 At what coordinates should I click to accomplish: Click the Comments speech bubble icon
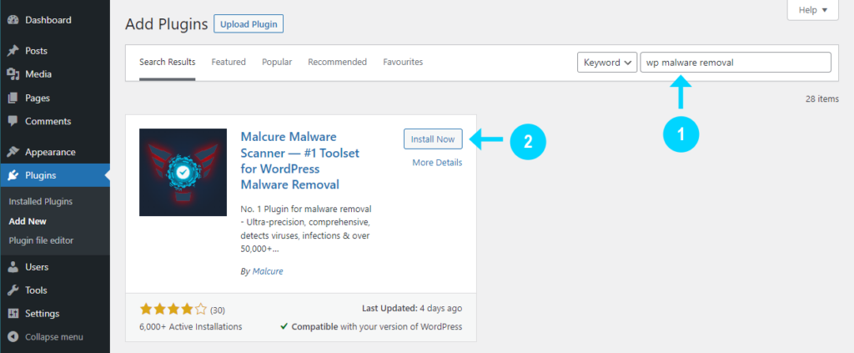13,121
